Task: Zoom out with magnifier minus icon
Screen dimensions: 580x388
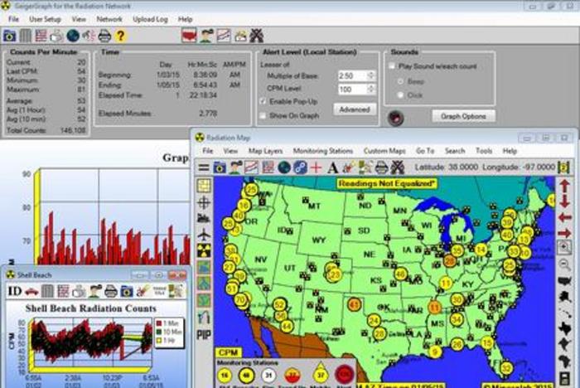Action: click(564, 264)
